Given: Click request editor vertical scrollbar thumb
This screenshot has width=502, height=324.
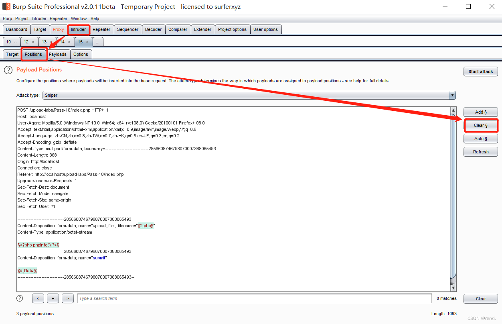Looking at the screenshot, I should tap(453, 196).
